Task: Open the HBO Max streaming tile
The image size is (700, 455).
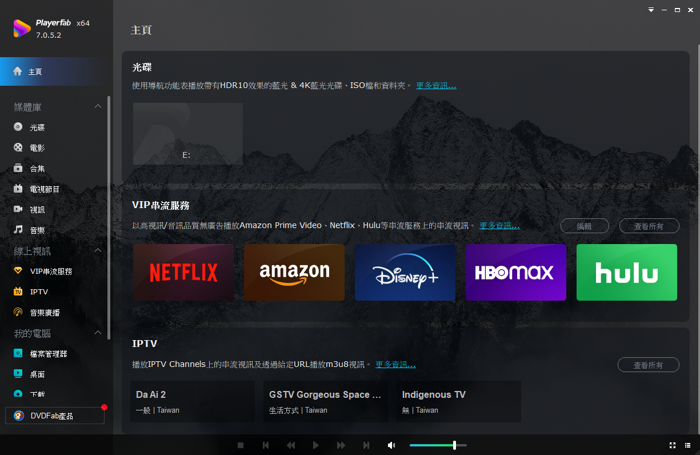Action: click(x=516, y=272)
